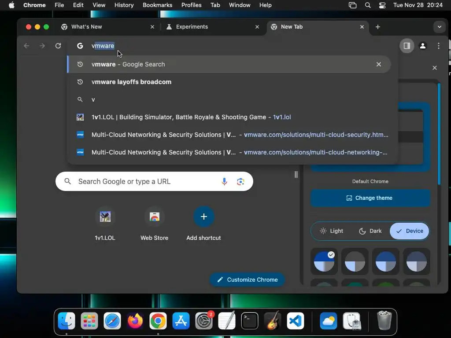Viewport: 451px width, 338px height.
Task: Switch to the What's New tab
Action: coord(108,27)
